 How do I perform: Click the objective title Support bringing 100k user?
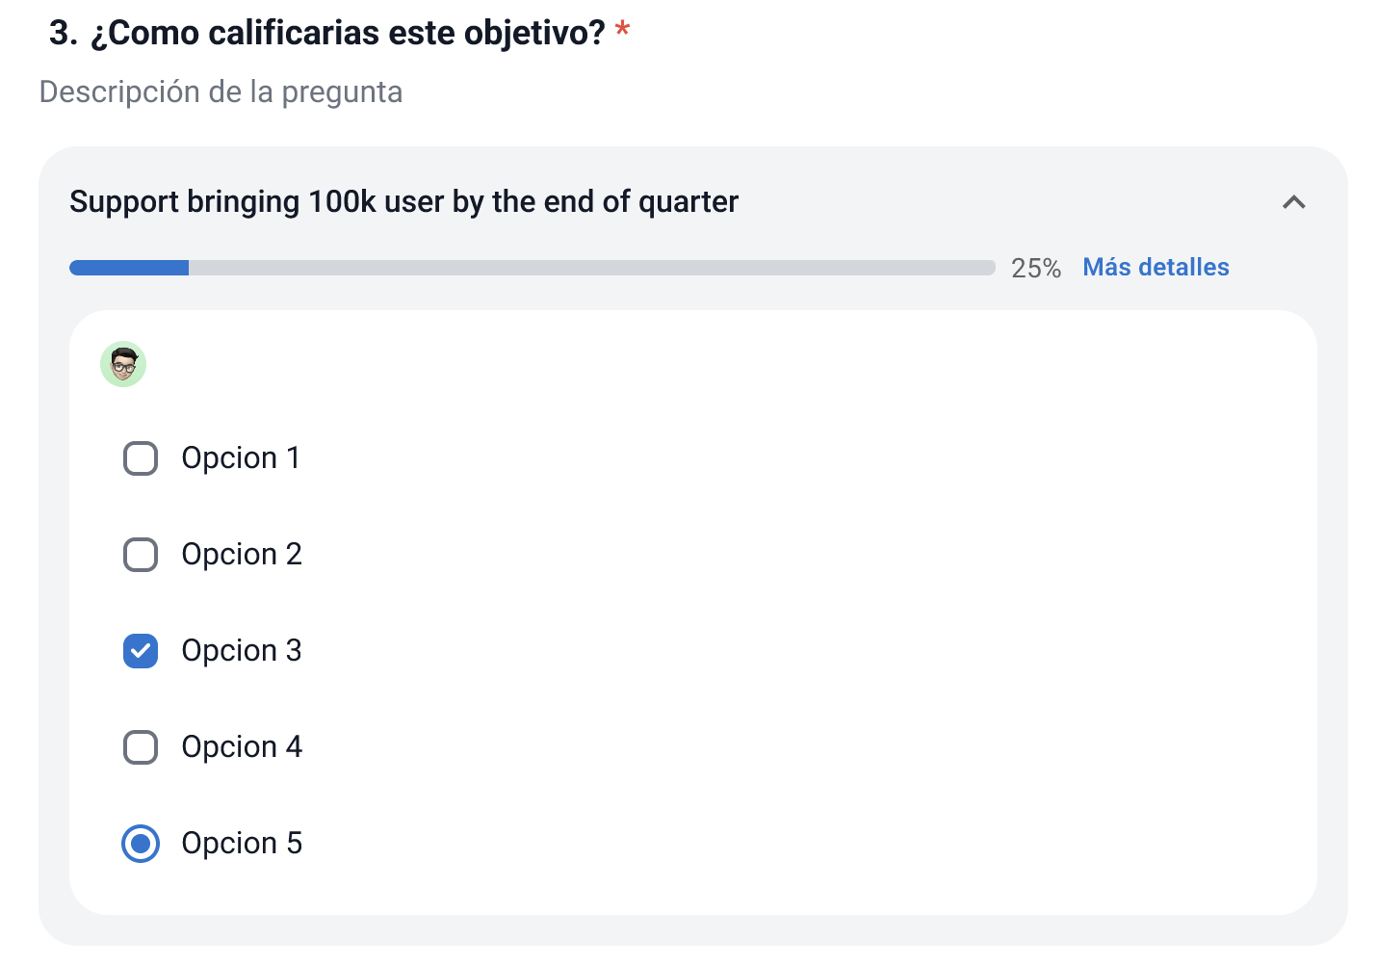(x=403, y=201)
